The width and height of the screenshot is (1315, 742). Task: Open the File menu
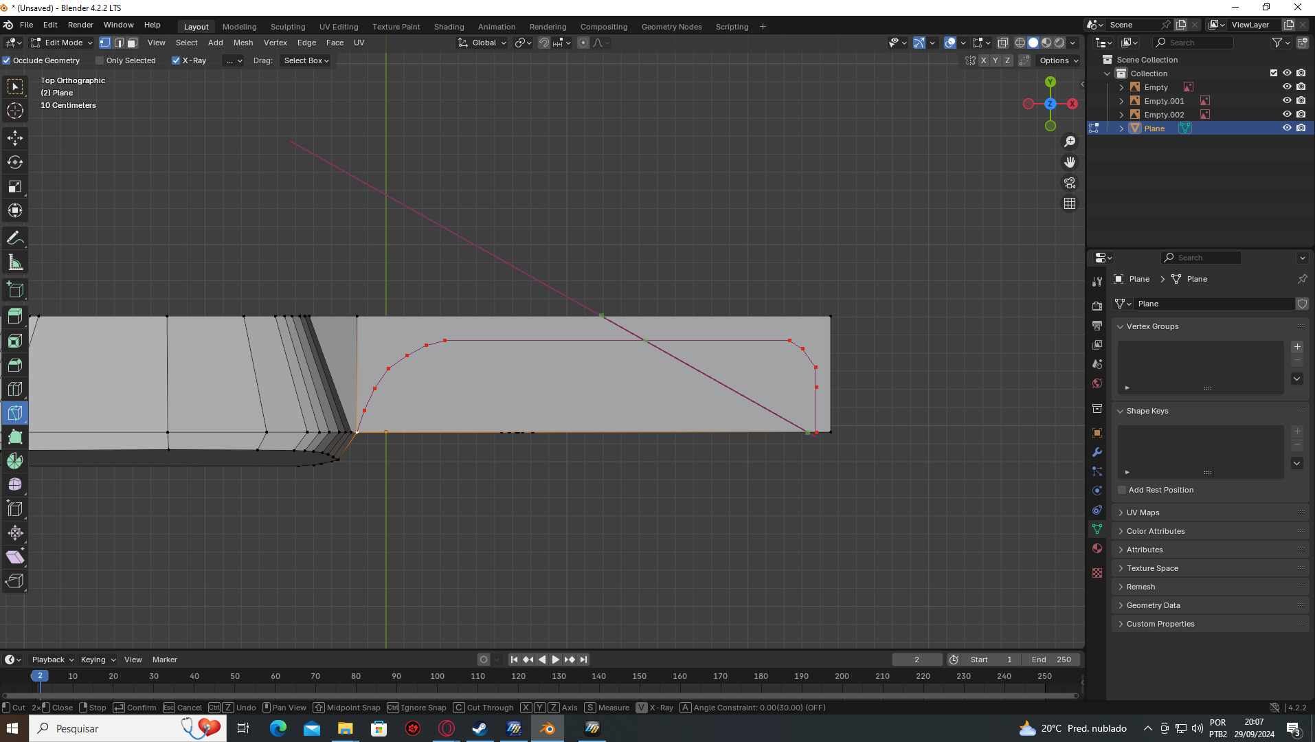coord(26,25)
